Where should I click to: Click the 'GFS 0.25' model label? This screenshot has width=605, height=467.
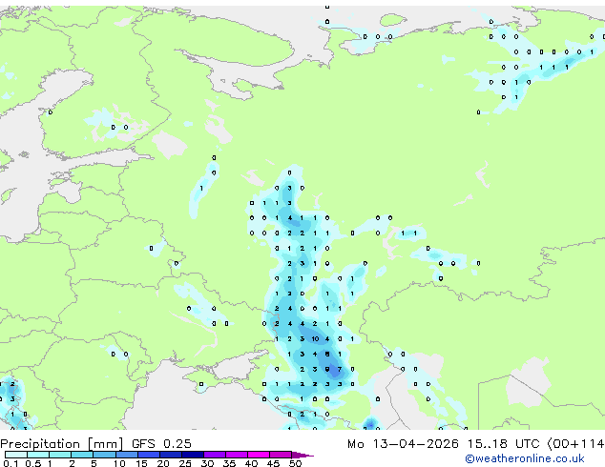[161, 444]
